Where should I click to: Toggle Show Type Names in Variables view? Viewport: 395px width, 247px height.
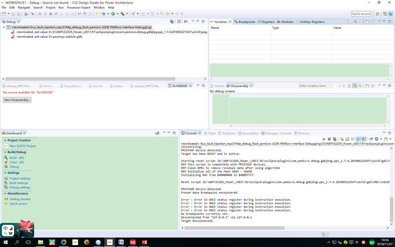pyautogui.click(x=349, y=22)
